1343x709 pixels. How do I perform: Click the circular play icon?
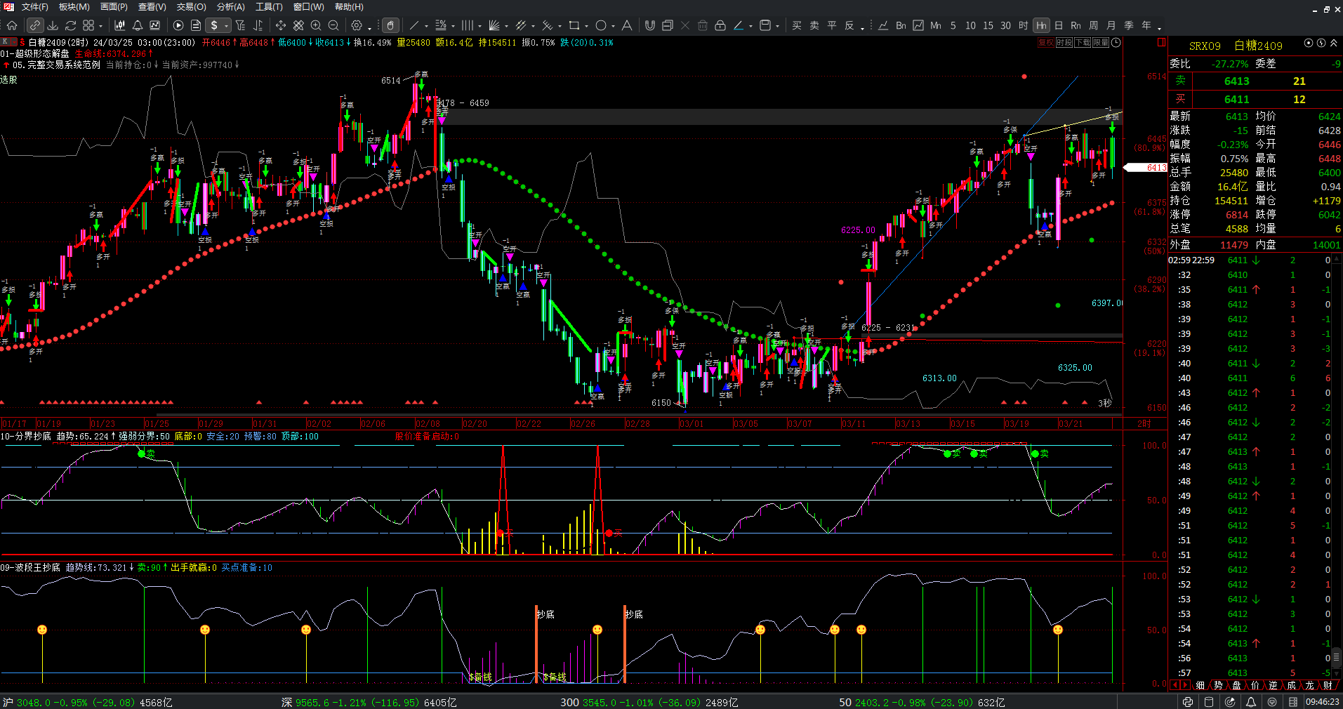[x=178, y=25]
